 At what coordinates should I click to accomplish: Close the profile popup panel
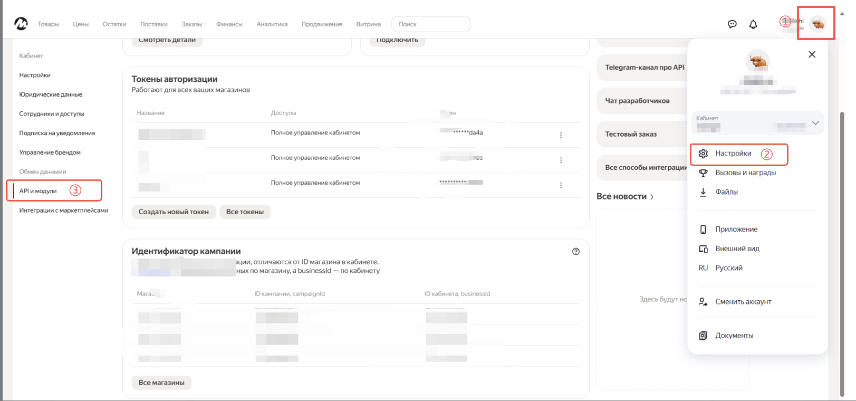pyautogui.click(x=812, y=54)
